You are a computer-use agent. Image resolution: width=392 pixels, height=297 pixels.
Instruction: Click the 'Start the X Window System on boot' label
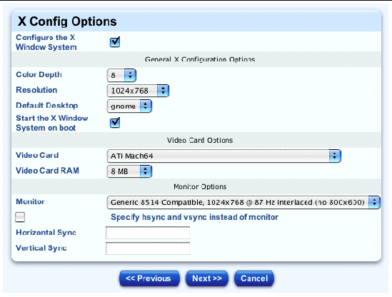click(51, 123)
